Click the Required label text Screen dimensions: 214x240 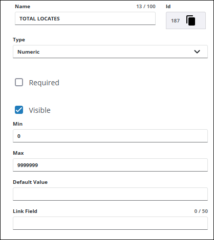[x=44, y=83]
